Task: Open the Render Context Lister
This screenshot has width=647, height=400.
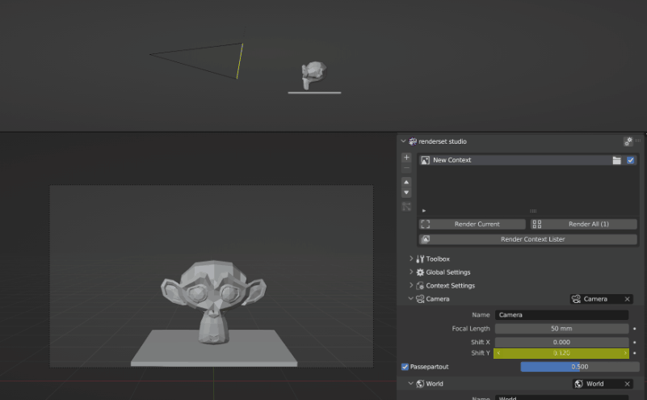Action: (x=527, y=239)
